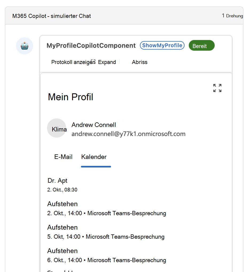Select the Kalender tab

(x=94, y=157)
